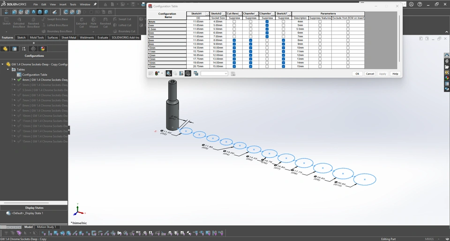
Task: Click the Home icon in title toolbar
Action: (105, 4)
